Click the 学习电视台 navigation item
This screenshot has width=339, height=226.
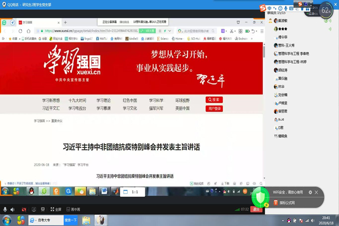(x=77, y=108)
